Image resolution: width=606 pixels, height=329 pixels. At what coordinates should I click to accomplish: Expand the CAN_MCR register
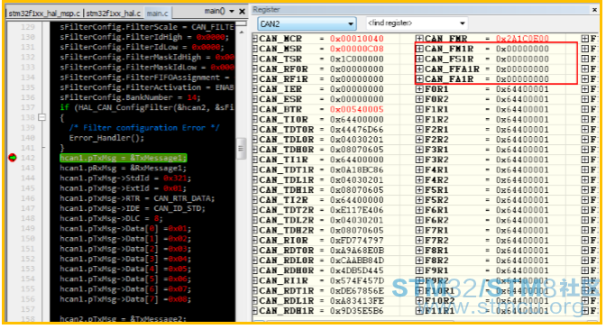[255, 39]
